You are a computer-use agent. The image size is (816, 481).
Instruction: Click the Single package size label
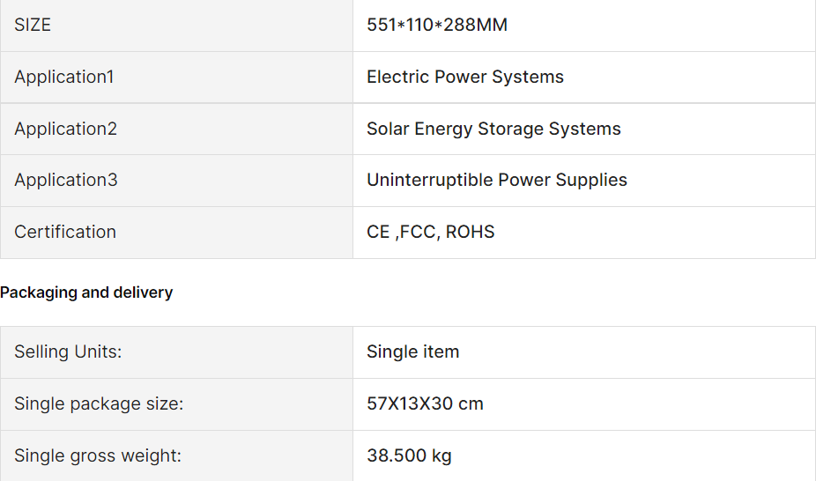coord(99,403)
